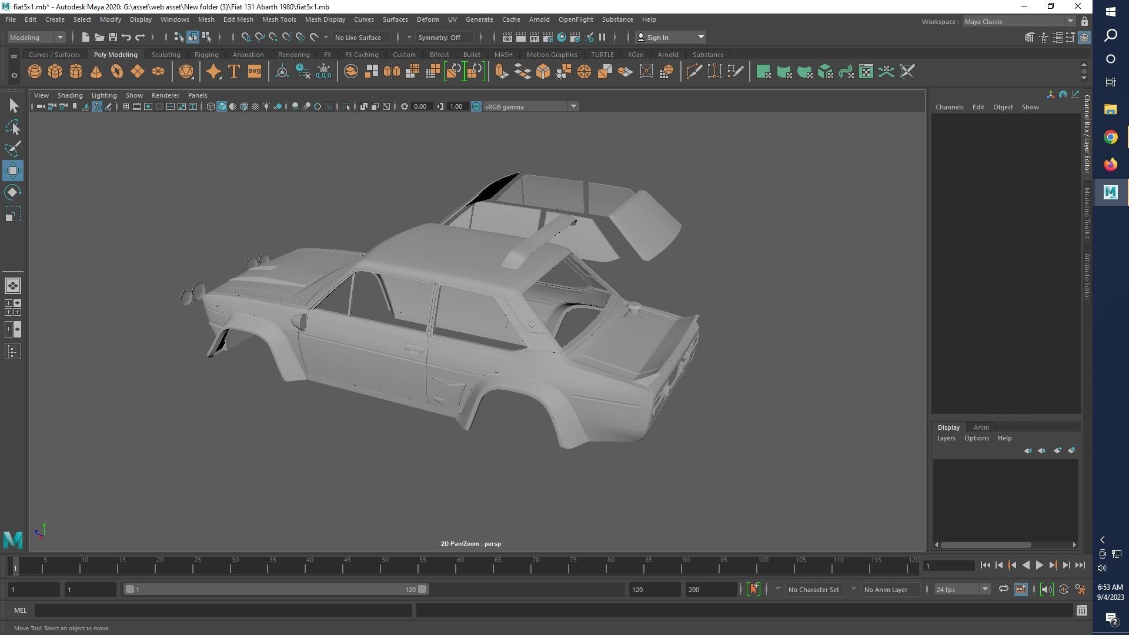The height and width of the screenshot is (635, 1129).
Task: Create a polygon plane from the shelf
Action: [138, 72]
